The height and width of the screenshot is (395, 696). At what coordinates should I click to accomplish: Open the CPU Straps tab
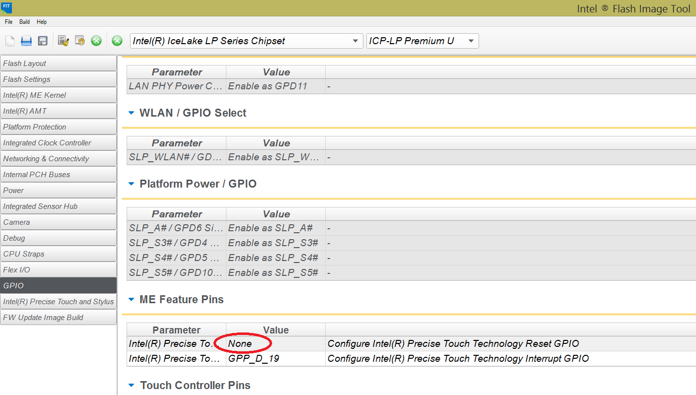click(x=59, y=254)
